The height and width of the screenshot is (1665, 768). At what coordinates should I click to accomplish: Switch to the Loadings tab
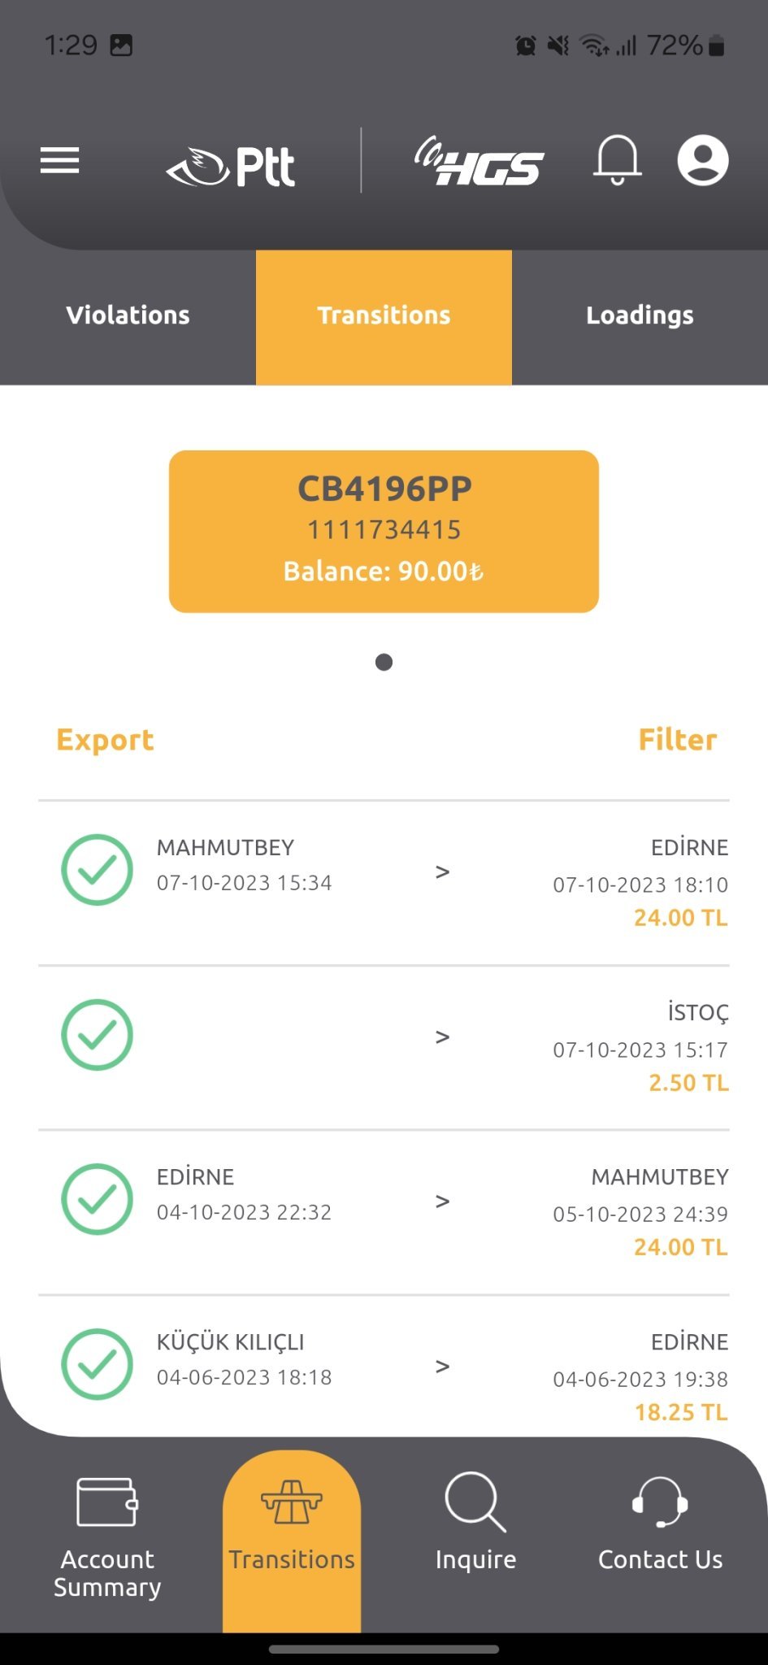coord(640,315)
